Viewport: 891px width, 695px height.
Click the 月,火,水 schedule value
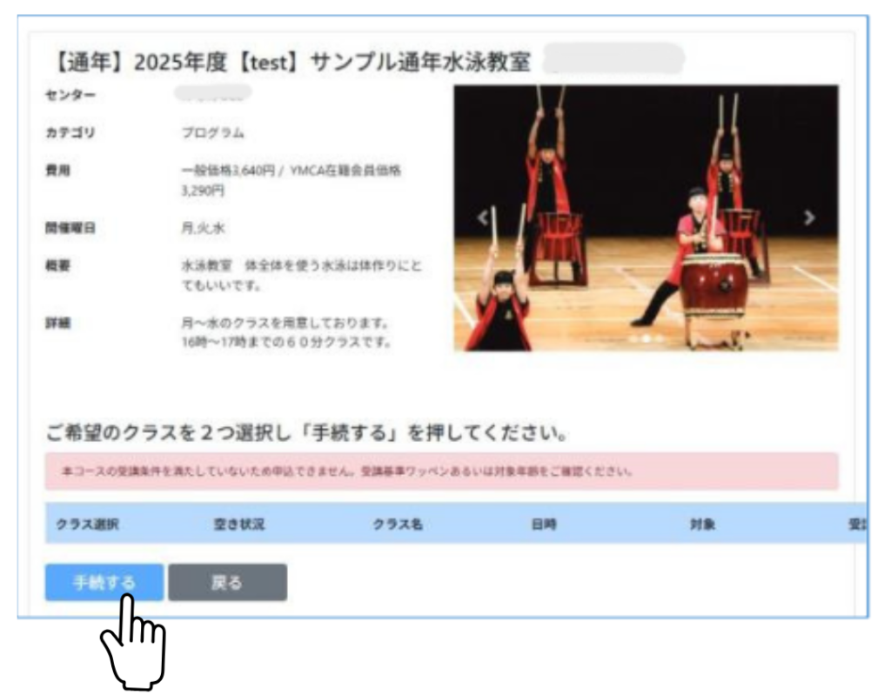[x=203, y=228]
